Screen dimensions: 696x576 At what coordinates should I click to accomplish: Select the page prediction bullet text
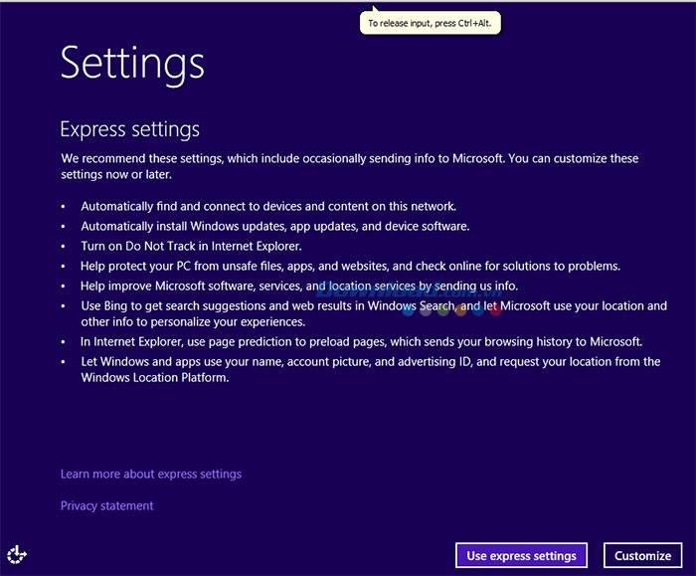pos(362,341)
